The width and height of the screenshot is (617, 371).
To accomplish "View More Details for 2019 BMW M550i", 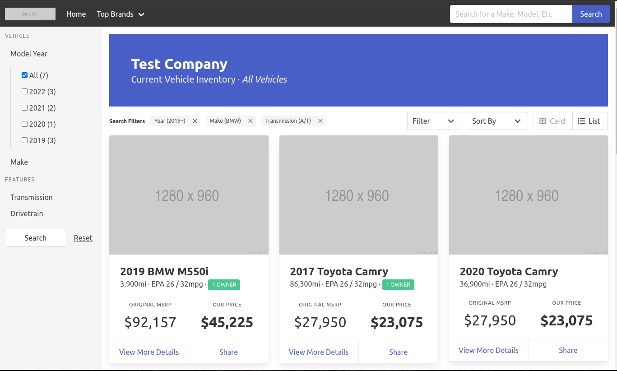I will (149, 352).
